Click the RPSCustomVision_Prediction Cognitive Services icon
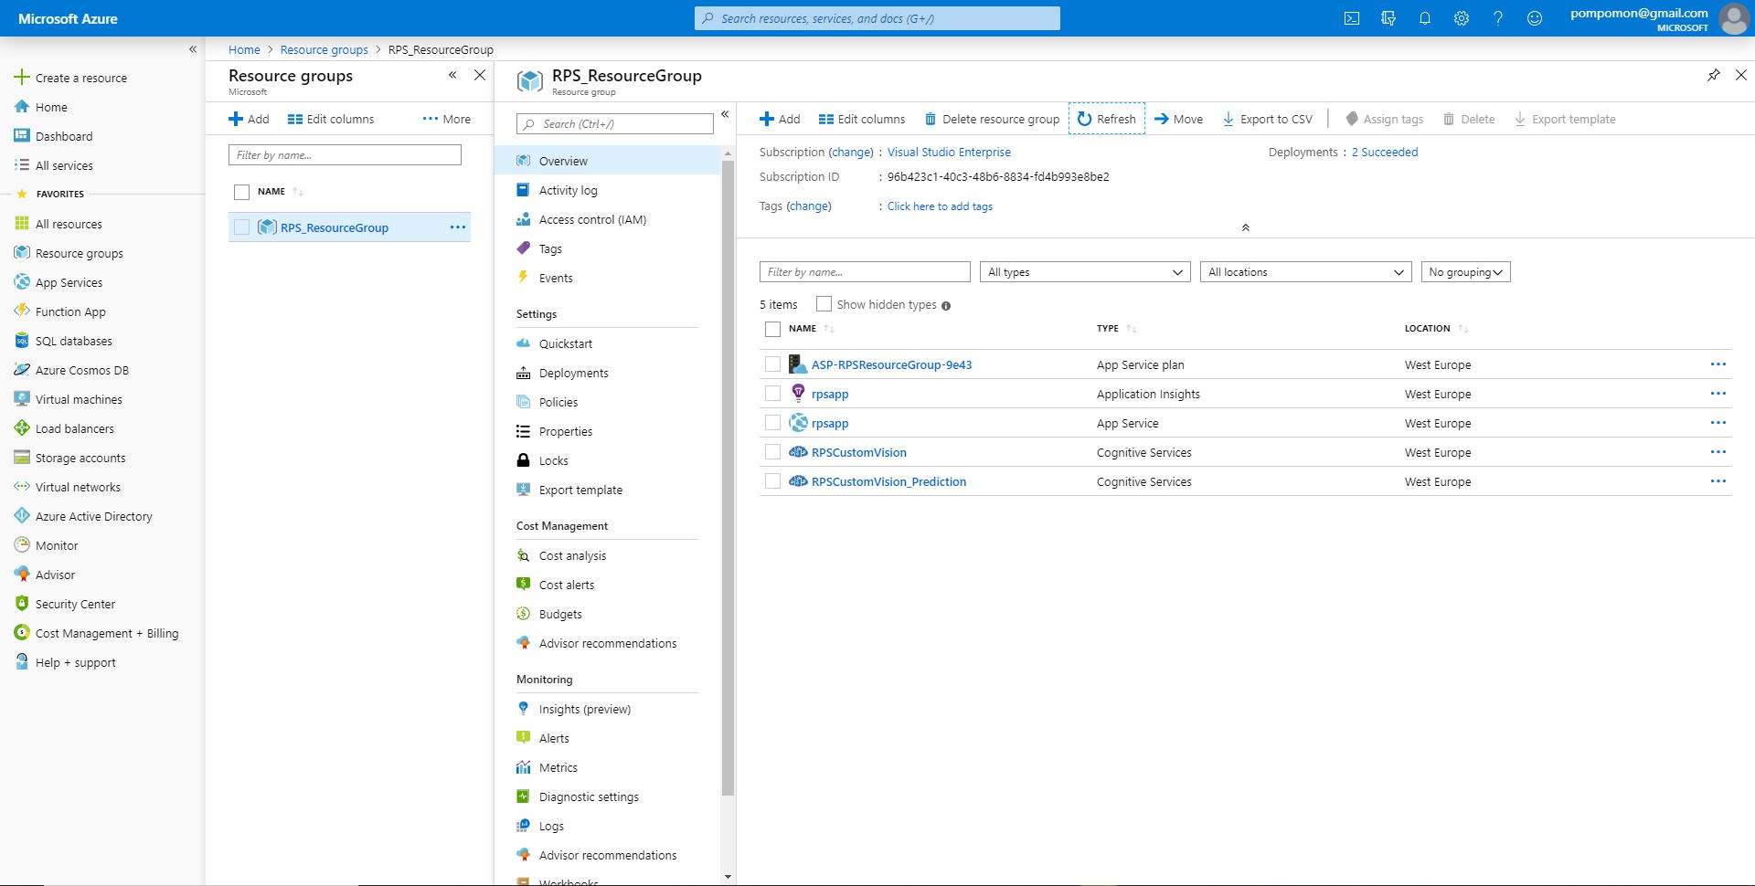The height and width of the screenshot is (886, 1755). [798, 481]
